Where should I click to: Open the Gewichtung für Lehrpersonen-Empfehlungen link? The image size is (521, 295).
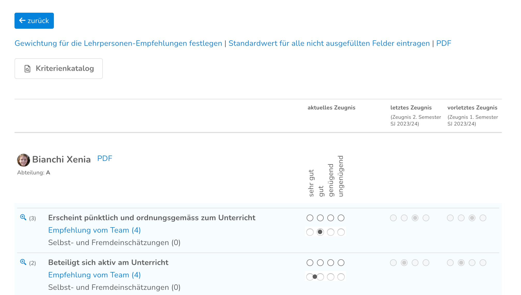pos(118,43)
